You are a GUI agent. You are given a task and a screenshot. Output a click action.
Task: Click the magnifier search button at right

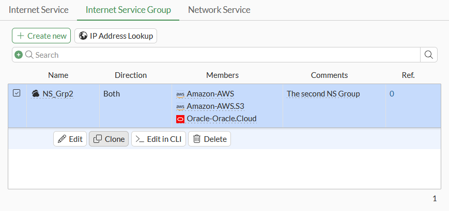[429, 55]
